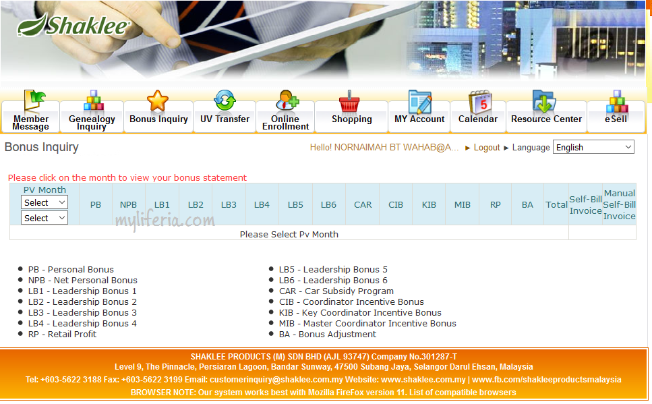652x404 pixels.
Task: Click the red bonus statement instruction text
Action: [127, 177]
